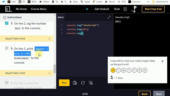Screen dimensions: 170x96
Task: Open the Opium bookmark
Action: tap(110, 2)
